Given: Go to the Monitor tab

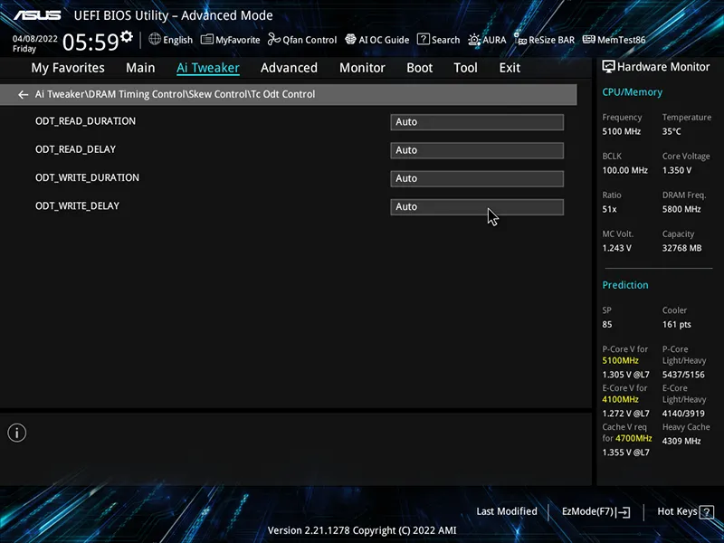Looking at the screenshot, I should (362, 68).
